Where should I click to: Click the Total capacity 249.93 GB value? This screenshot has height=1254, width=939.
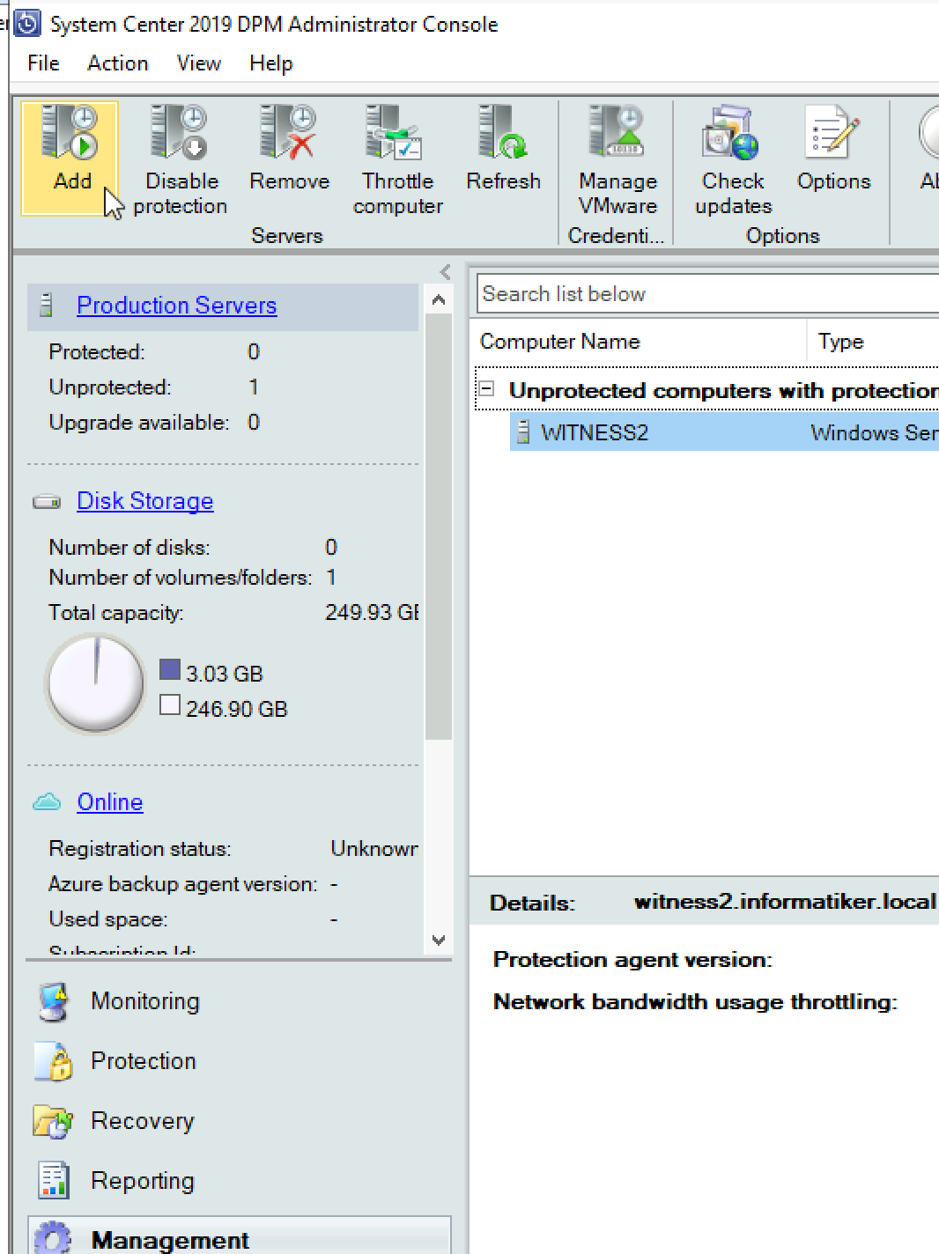click(x=372, y=612)
